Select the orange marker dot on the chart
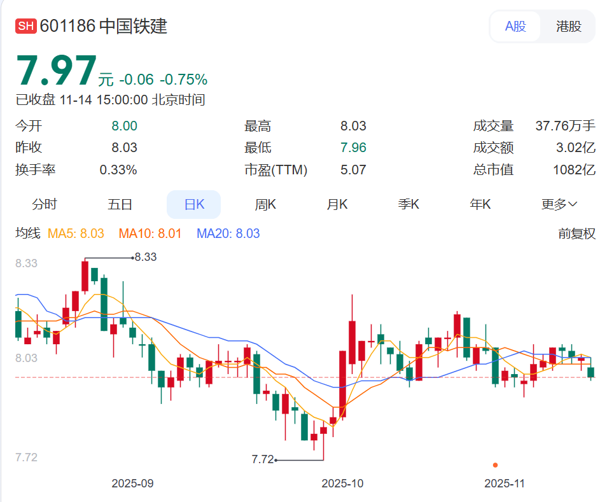607x502 pixels. [x=496, y=466]
